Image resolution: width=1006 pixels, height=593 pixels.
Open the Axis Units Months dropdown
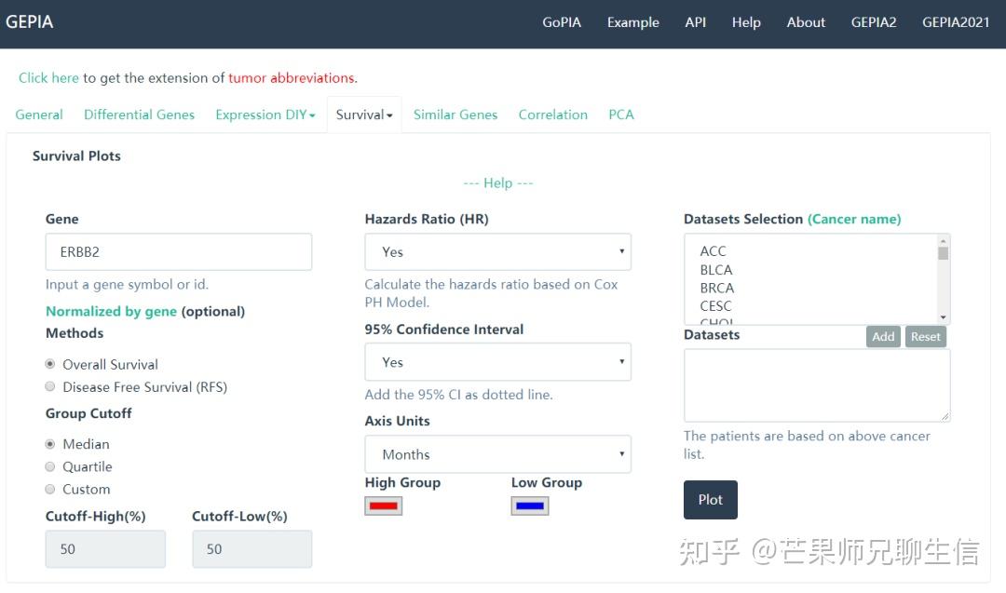[x=497, y=454]
